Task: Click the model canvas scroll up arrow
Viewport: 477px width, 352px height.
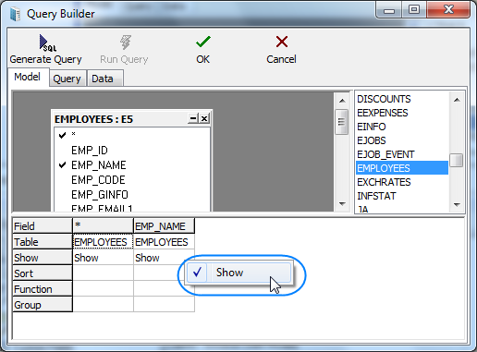Action: point(342,101)
